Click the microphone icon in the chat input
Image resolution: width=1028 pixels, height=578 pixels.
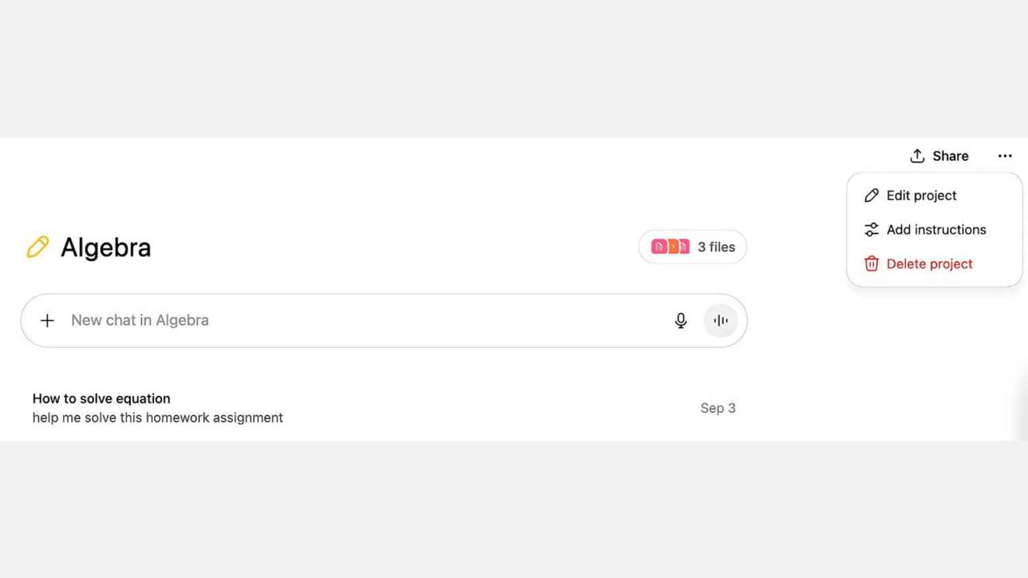(681, 320)
